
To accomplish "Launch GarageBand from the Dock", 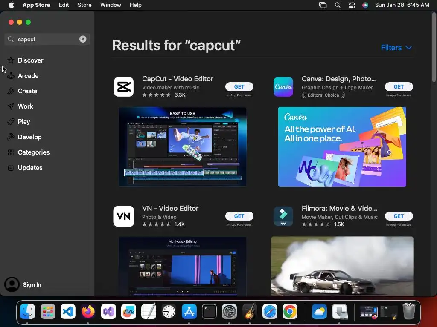I will click(250, 311).
